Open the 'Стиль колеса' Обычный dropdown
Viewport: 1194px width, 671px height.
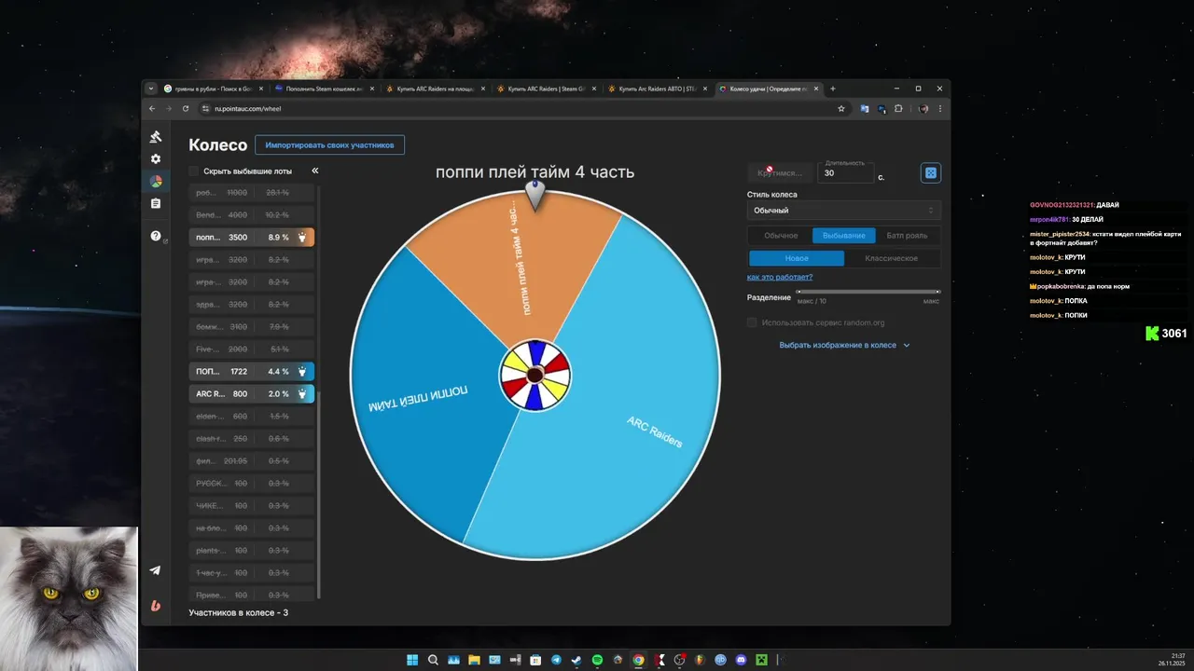tap(844, 211)
